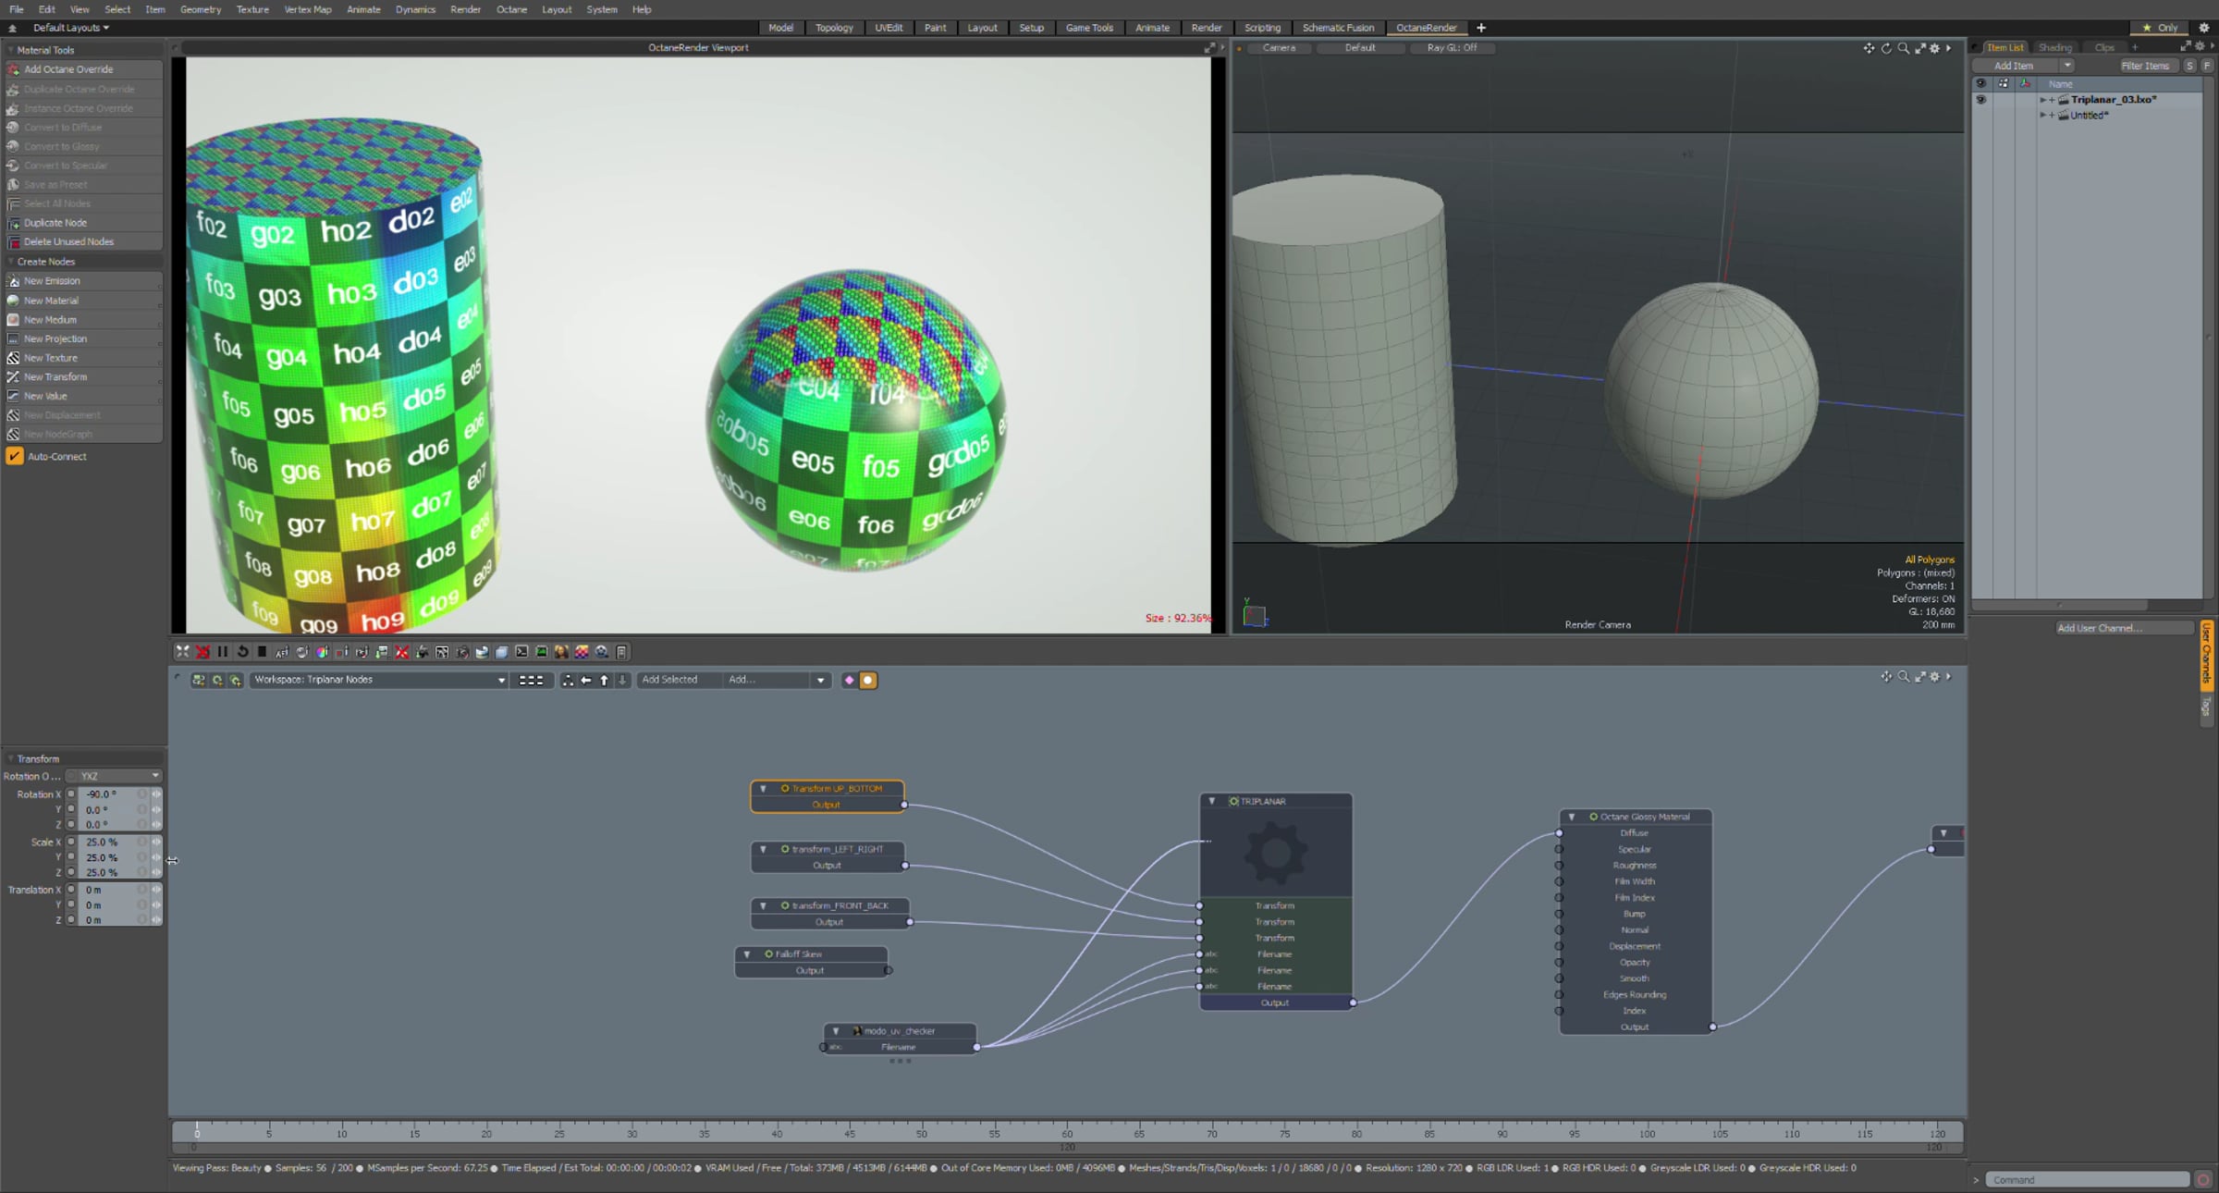Viewport: 2219px width, 1193px height.
Task: Toggle Ray GL Off in 3D viewport
Action: (1452, 48)
